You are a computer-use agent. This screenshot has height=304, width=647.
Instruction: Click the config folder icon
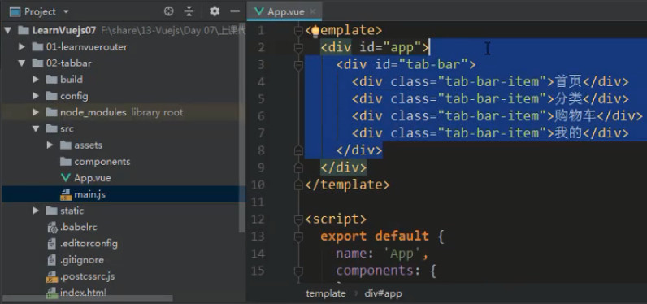coord(51,96)
